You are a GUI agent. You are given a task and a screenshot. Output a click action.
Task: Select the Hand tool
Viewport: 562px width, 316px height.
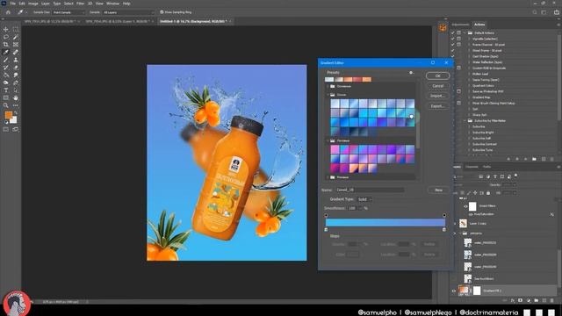pyautogui.click(x=16, y=97)
